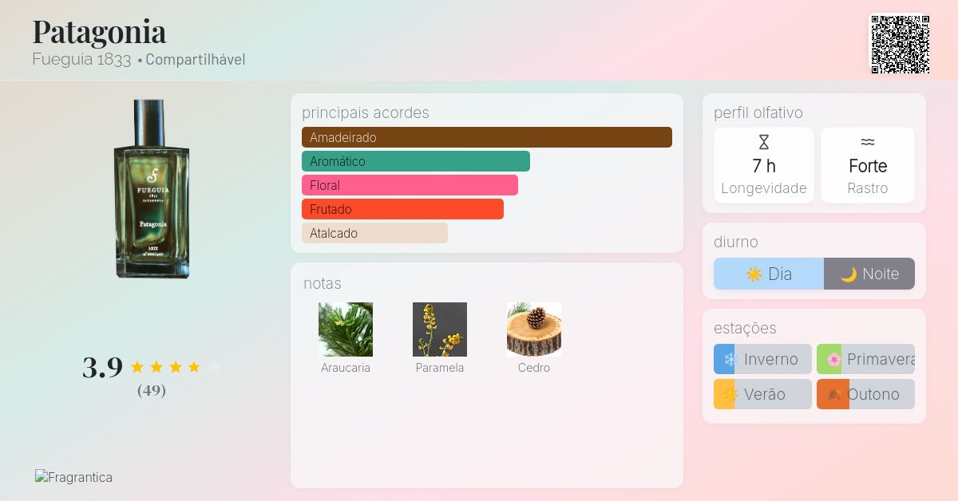Select the Noite night option
The width and height of the screenshot is (958, 501).
pyautogui.click(x=869, y=274)
